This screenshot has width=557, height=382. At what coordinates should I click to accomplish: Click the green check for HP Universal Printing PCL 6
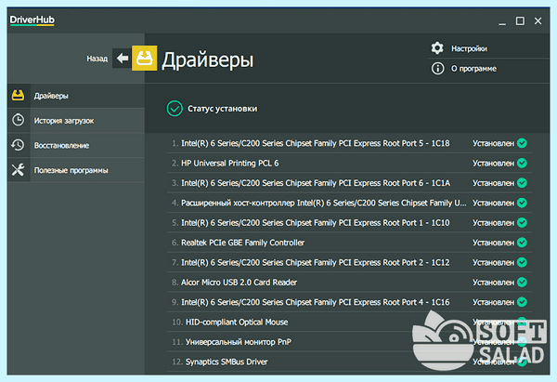point(522,163)
